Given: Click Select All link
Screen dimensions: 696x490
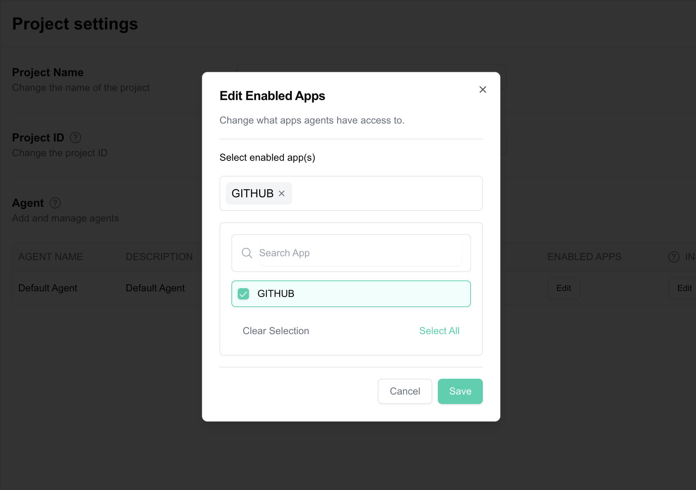Looking at the screenshot, I should click(x=439, y=331).
